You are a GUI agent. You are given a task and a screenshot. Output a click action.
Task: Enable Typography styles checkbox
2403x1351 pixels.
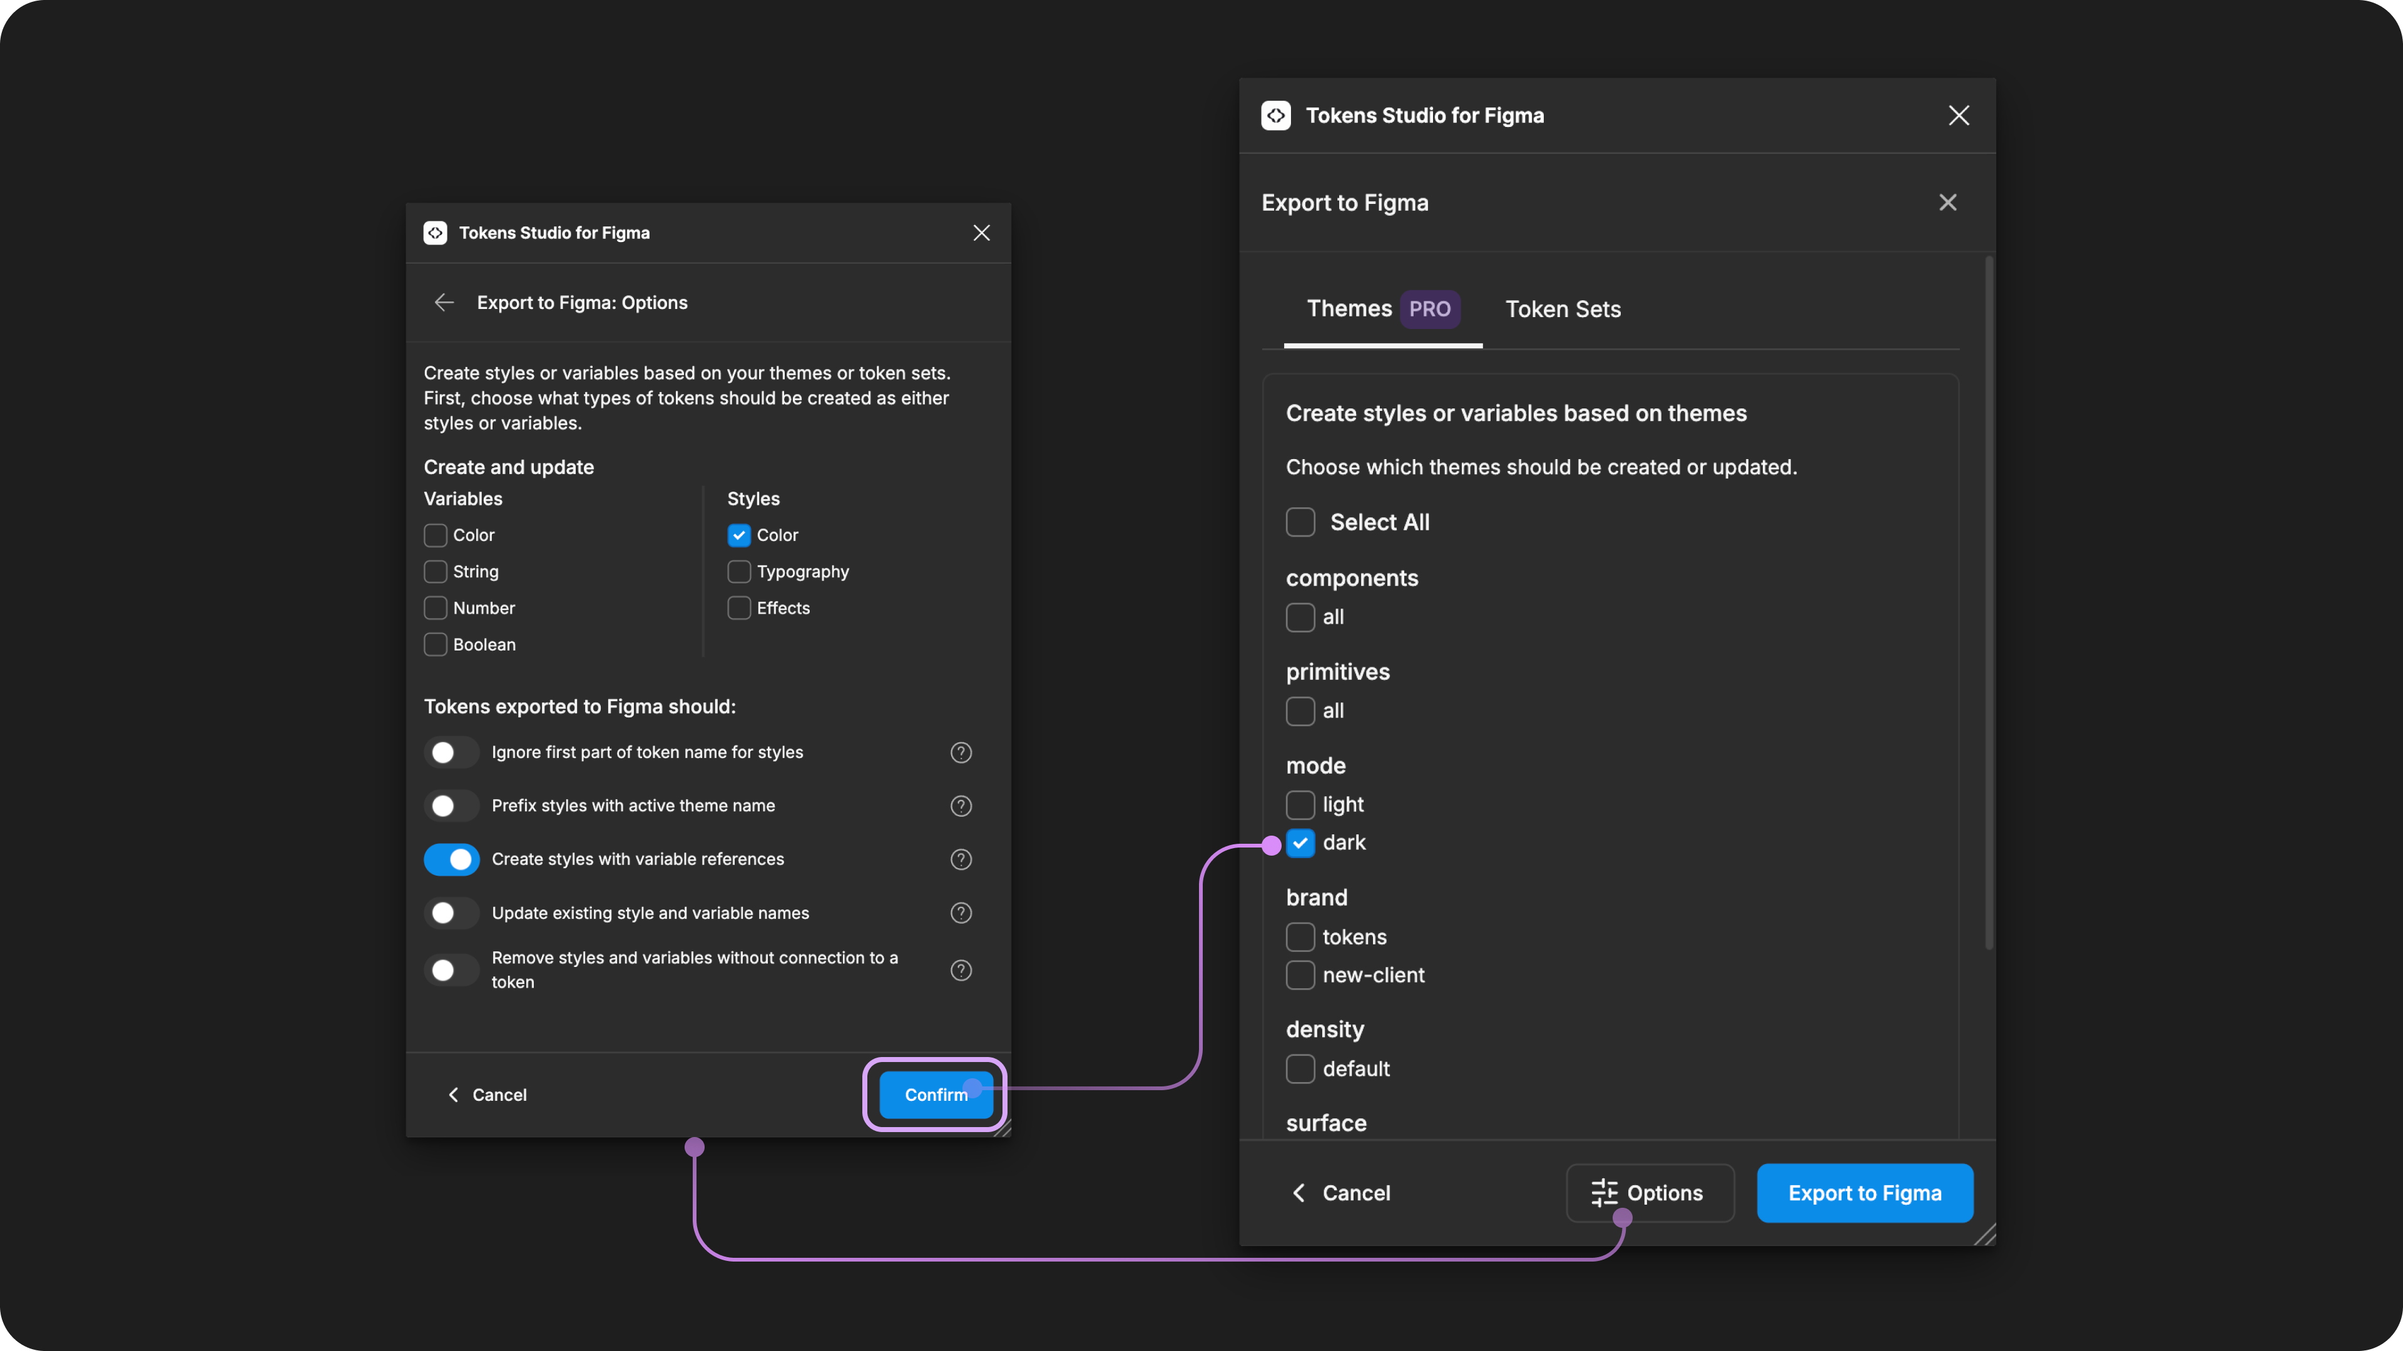tap(739, 572)
